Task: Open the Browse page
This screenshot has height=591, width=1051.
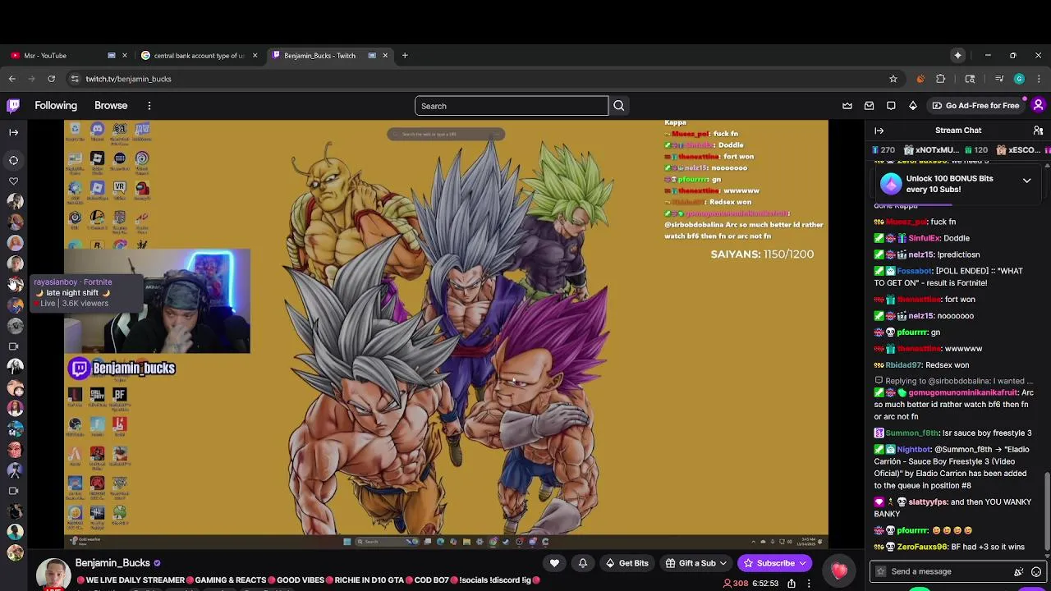Action: point(111,106)
